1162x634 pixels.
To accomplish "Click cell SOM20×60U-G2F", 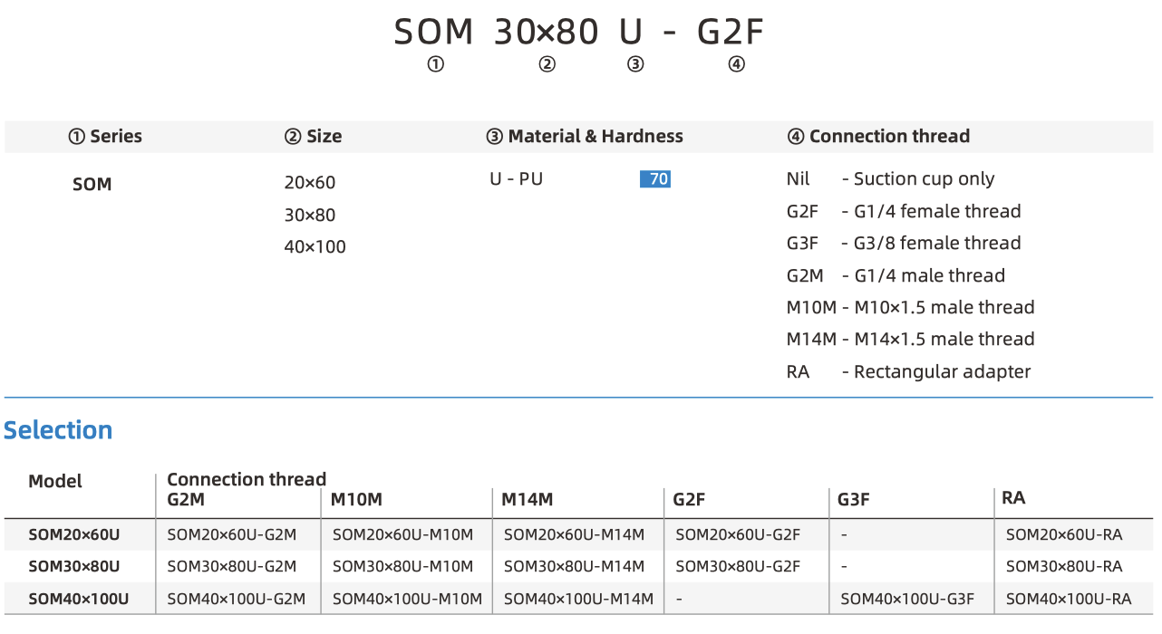I will [738, 535].
